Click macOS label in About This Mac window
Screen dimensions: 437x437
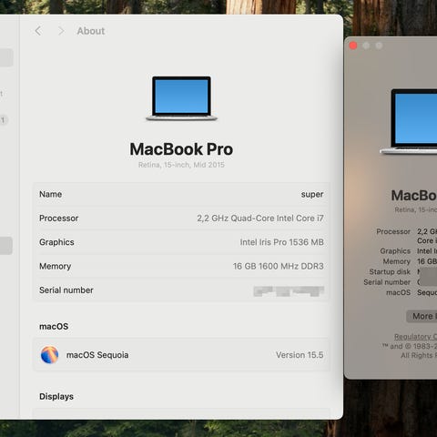coord(398,292)
